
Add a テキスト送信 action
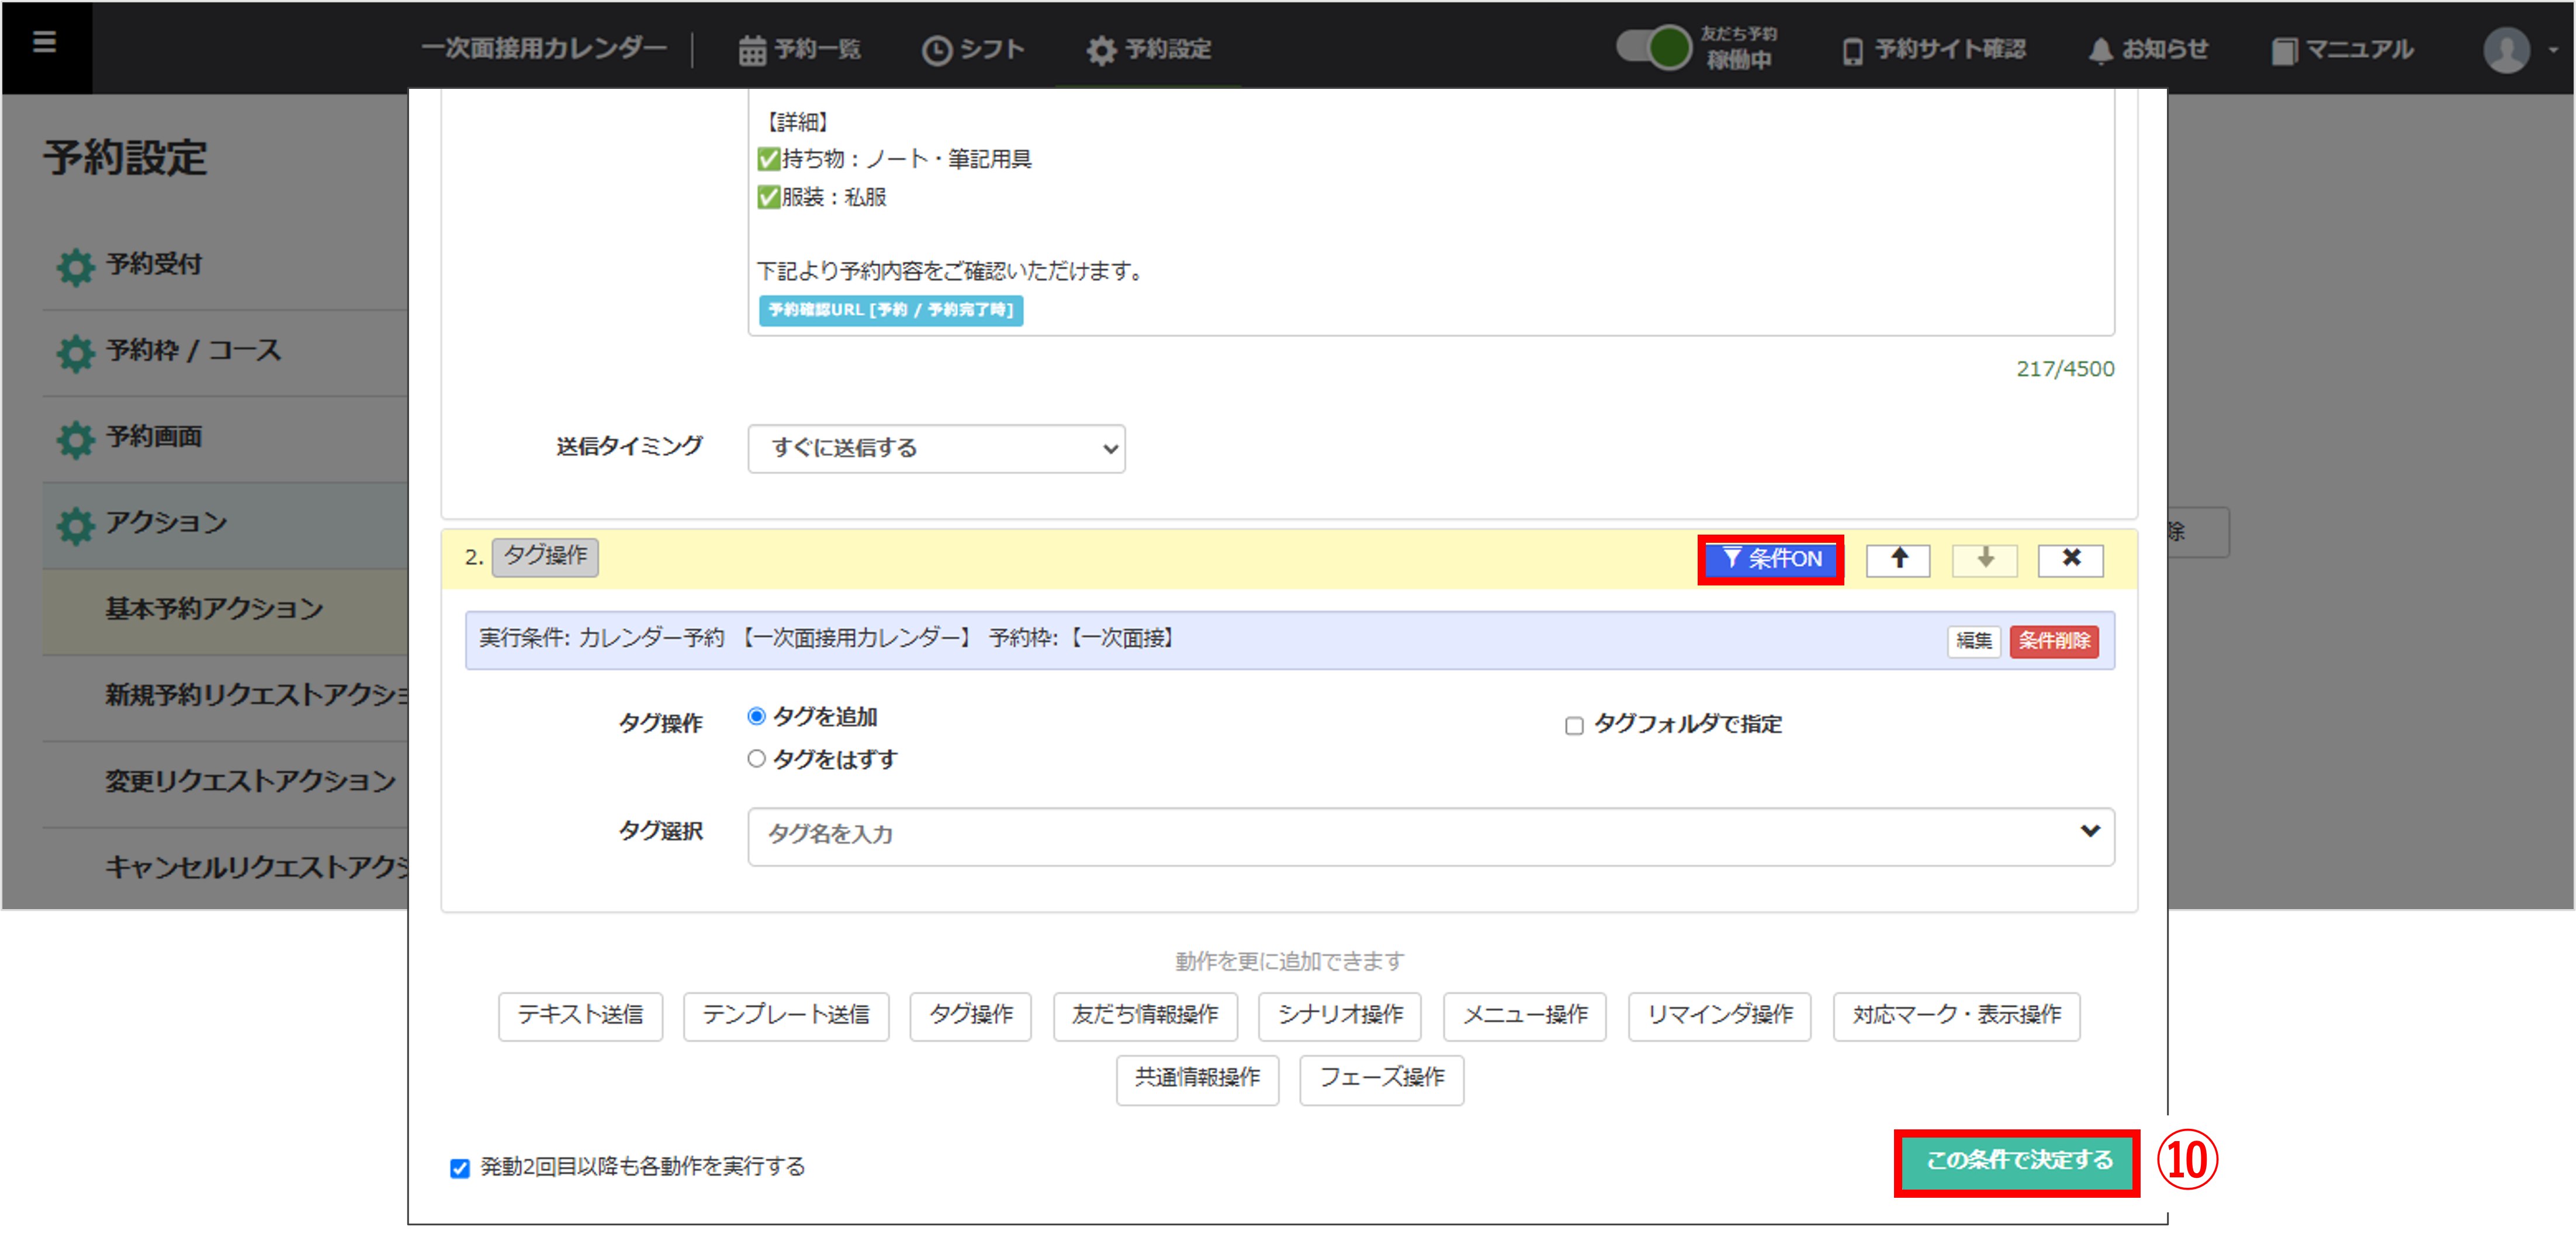click(580, 1016)
